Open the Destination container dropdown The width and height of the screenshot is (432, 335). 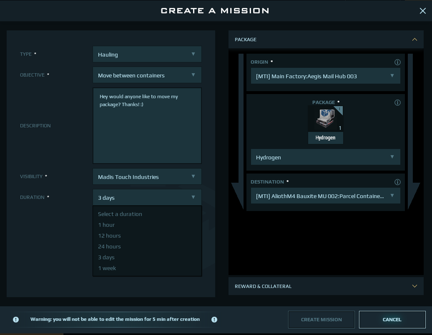click(x=325, y=196)
